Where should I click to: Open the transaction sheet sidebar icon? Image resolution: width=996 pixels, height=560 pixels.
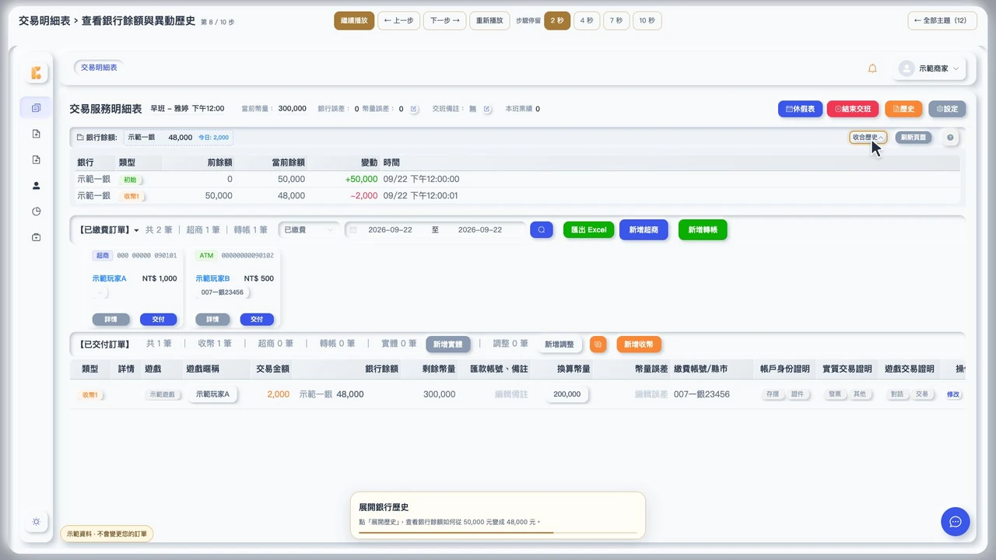click(36, 108)
